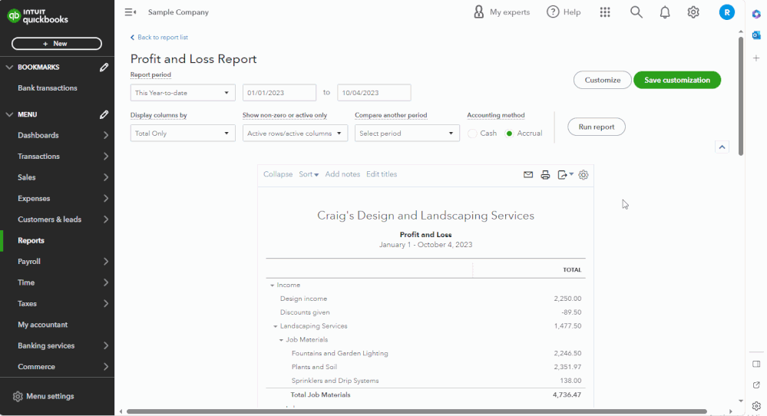Open the Report period dropdown
The image size is (767, 416).
pos(183,93)
